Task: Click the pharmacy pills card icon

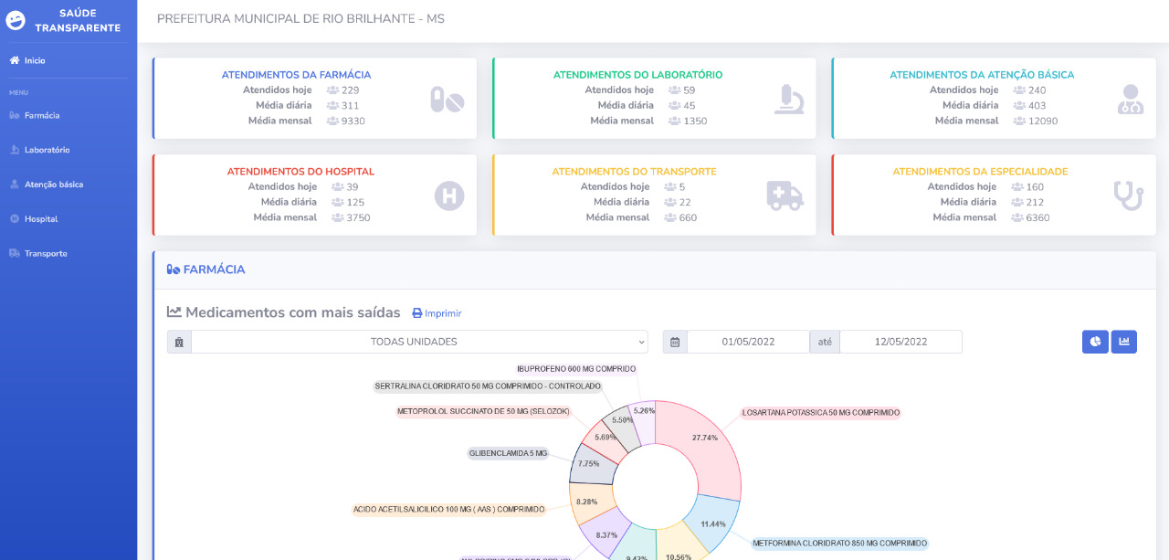Action: click(x=448, y=100)
